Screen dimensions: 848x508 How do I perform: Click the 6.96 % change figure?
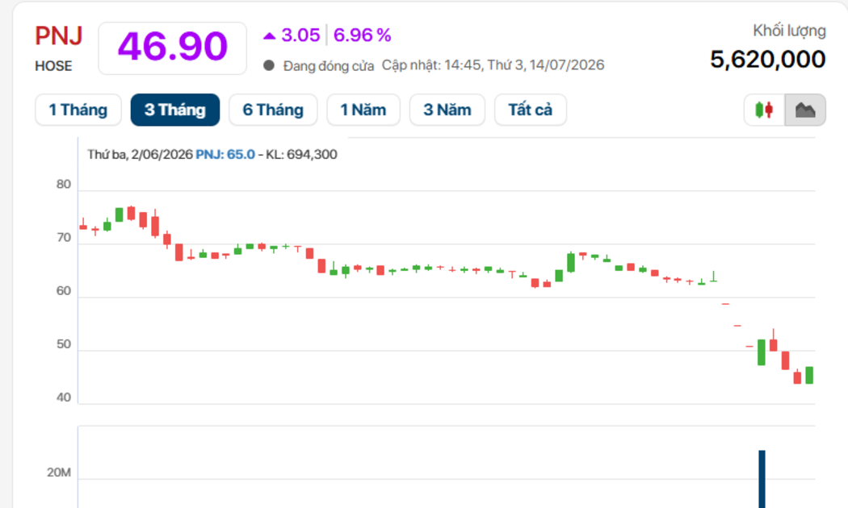363,35
